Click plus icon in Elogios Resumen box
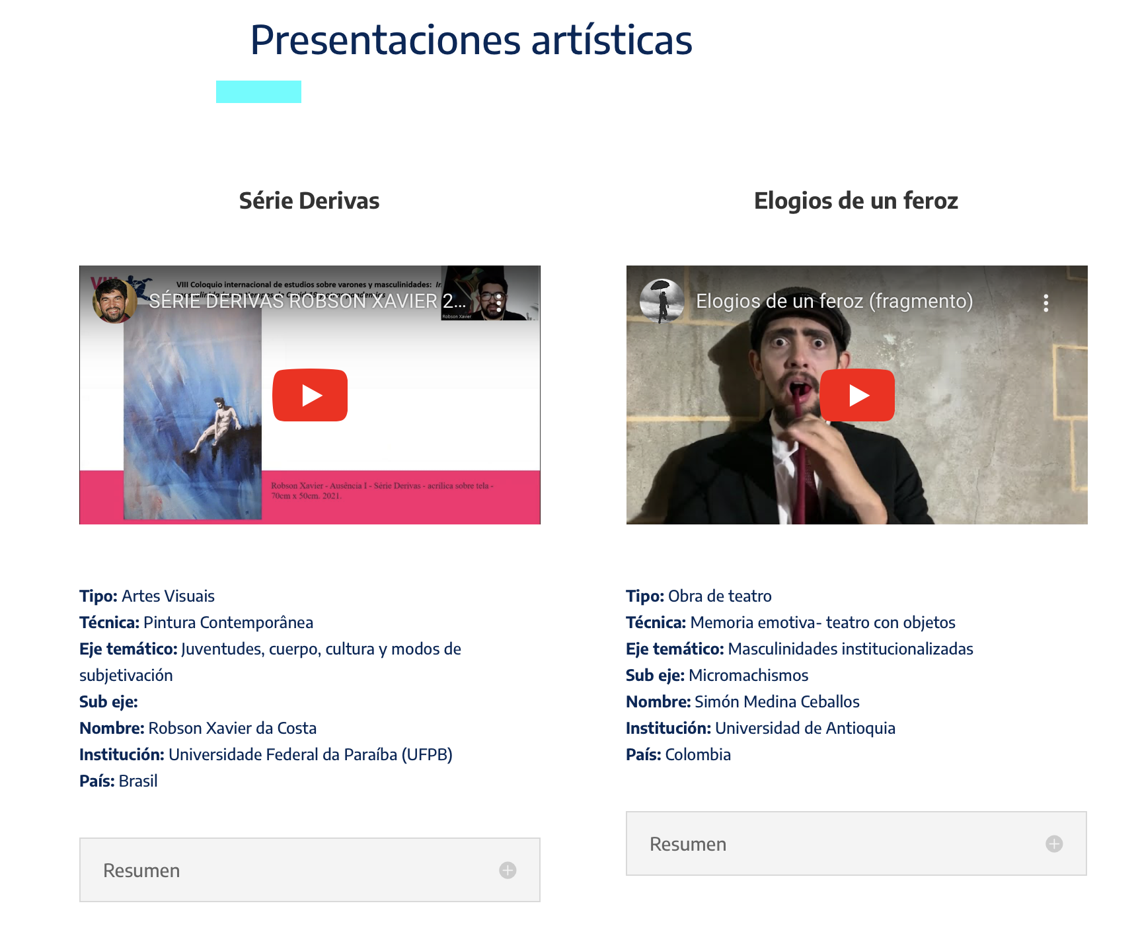This screenshot has width=1138, height=926. tap(1054, 843)
